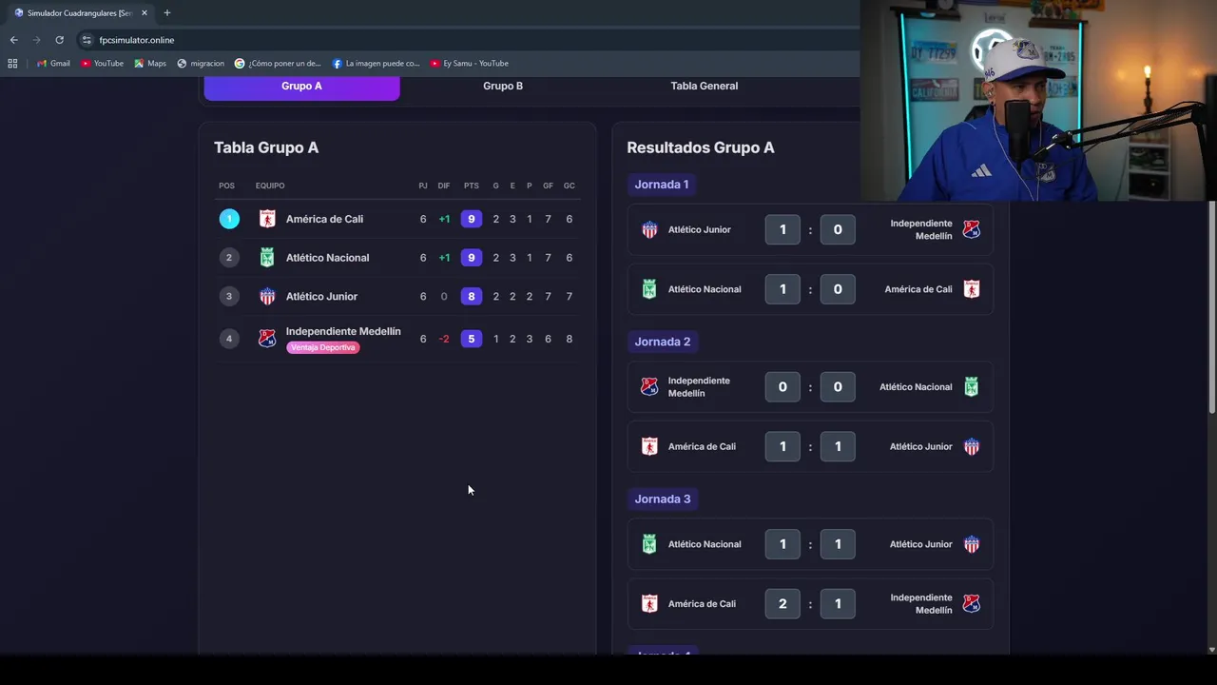Click Independiente Medellín crest in Jornada 1
The image size is (1217, 685).
point(971,229)
